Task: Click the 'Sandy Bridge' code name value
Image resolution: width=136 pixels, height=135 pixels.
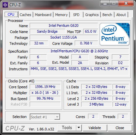Action: coord(47,31)
